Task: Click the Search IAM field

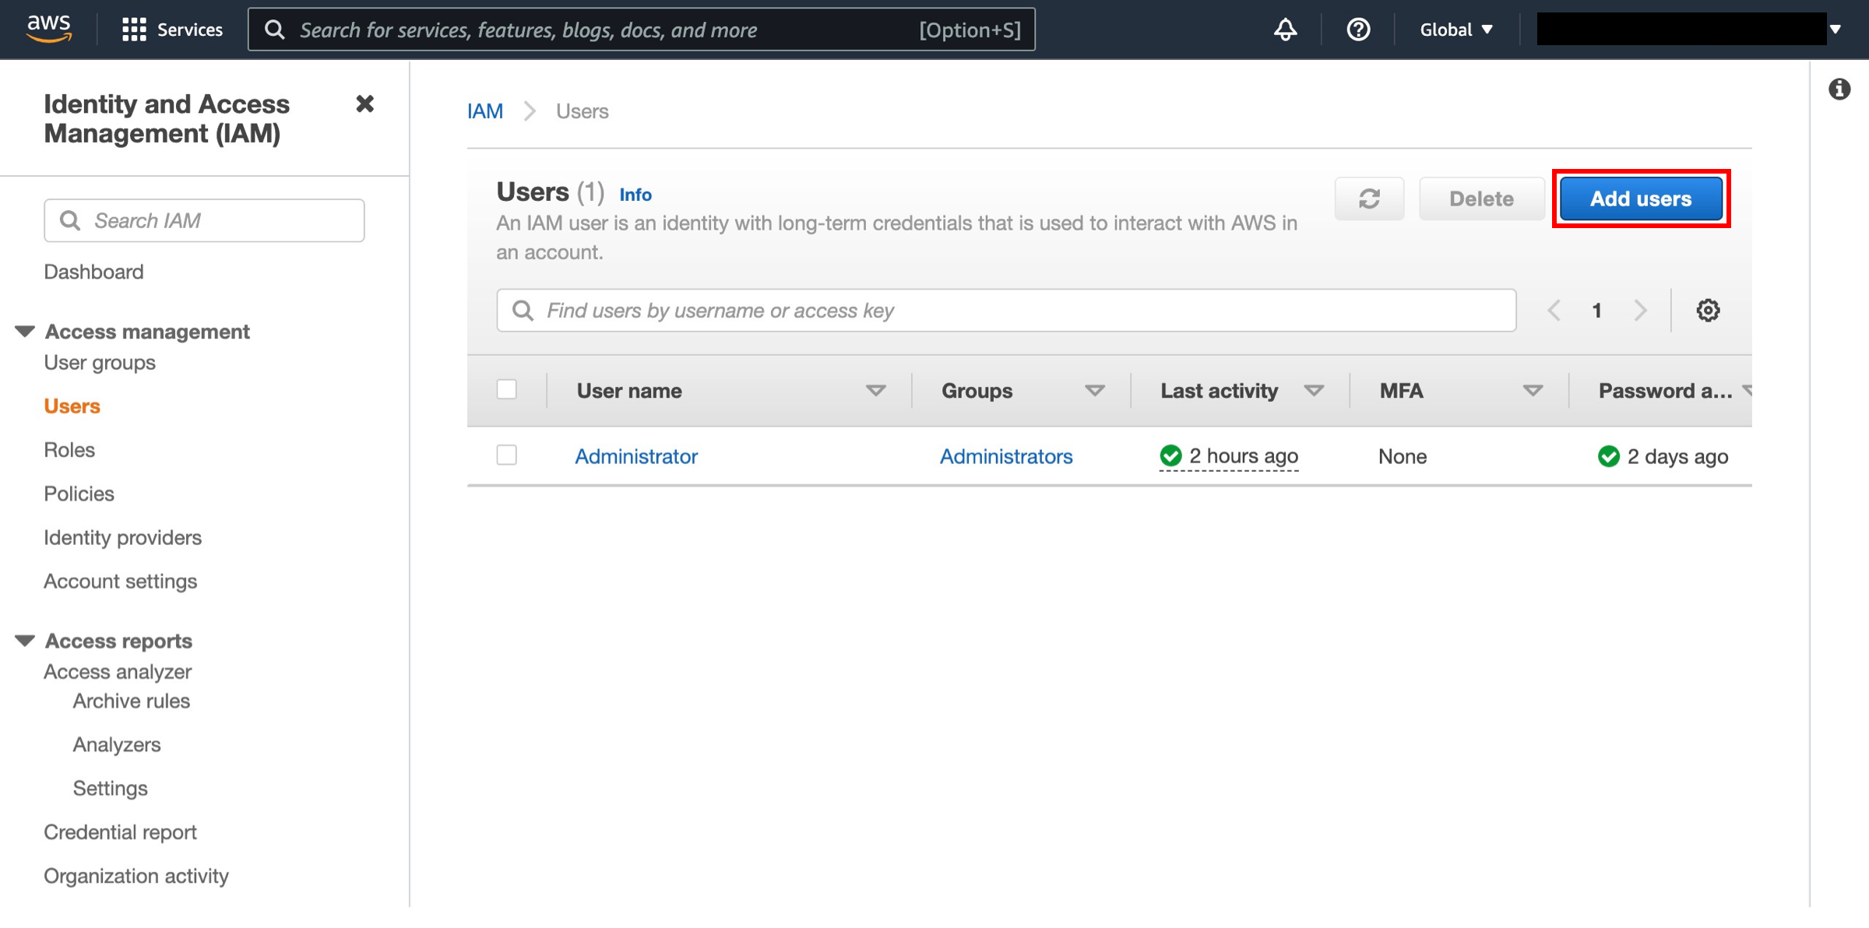Action: [204, 220]
